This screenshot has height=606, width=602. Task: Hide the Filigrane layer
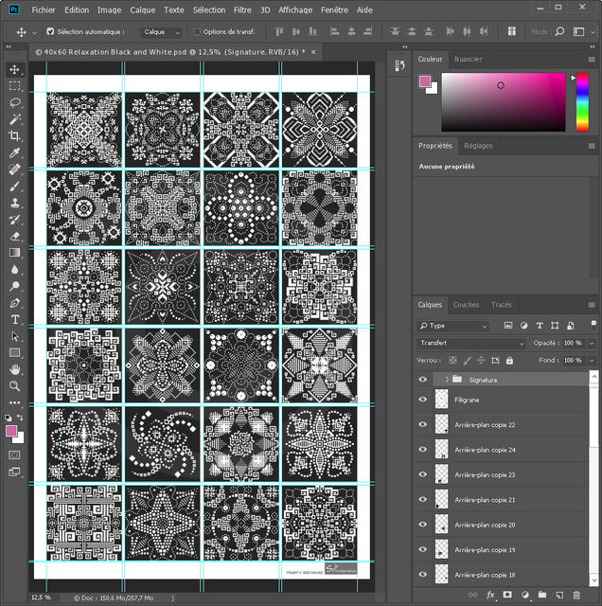coord(423,400)
